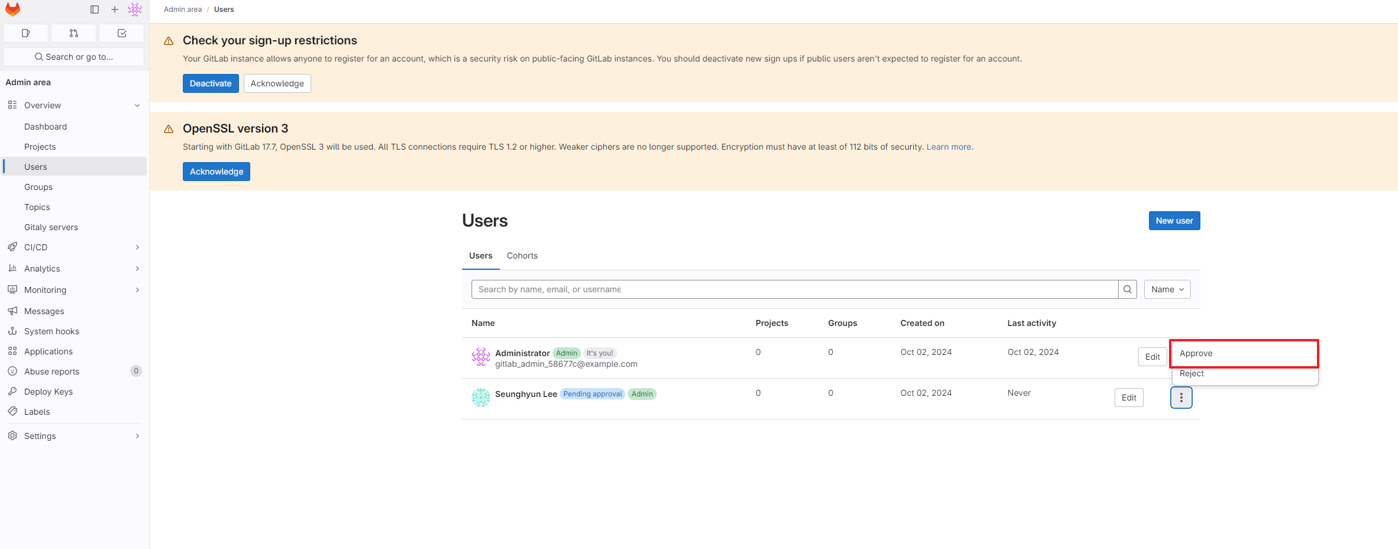Open the user avatar menu in sidebar header
This screenshot has height=549, width=1398.
(x=135, y=9)
